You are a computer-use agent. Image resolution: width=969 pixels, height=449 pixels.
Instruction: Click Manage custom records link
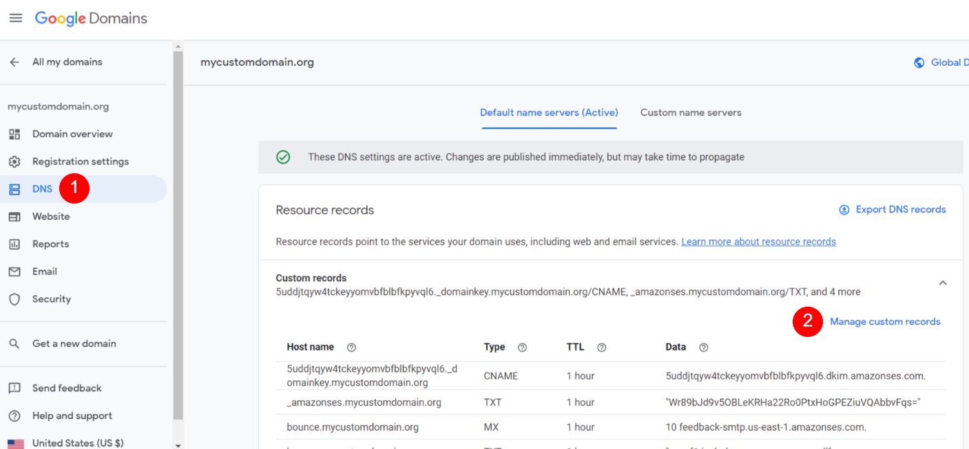[x=885, y=322]
